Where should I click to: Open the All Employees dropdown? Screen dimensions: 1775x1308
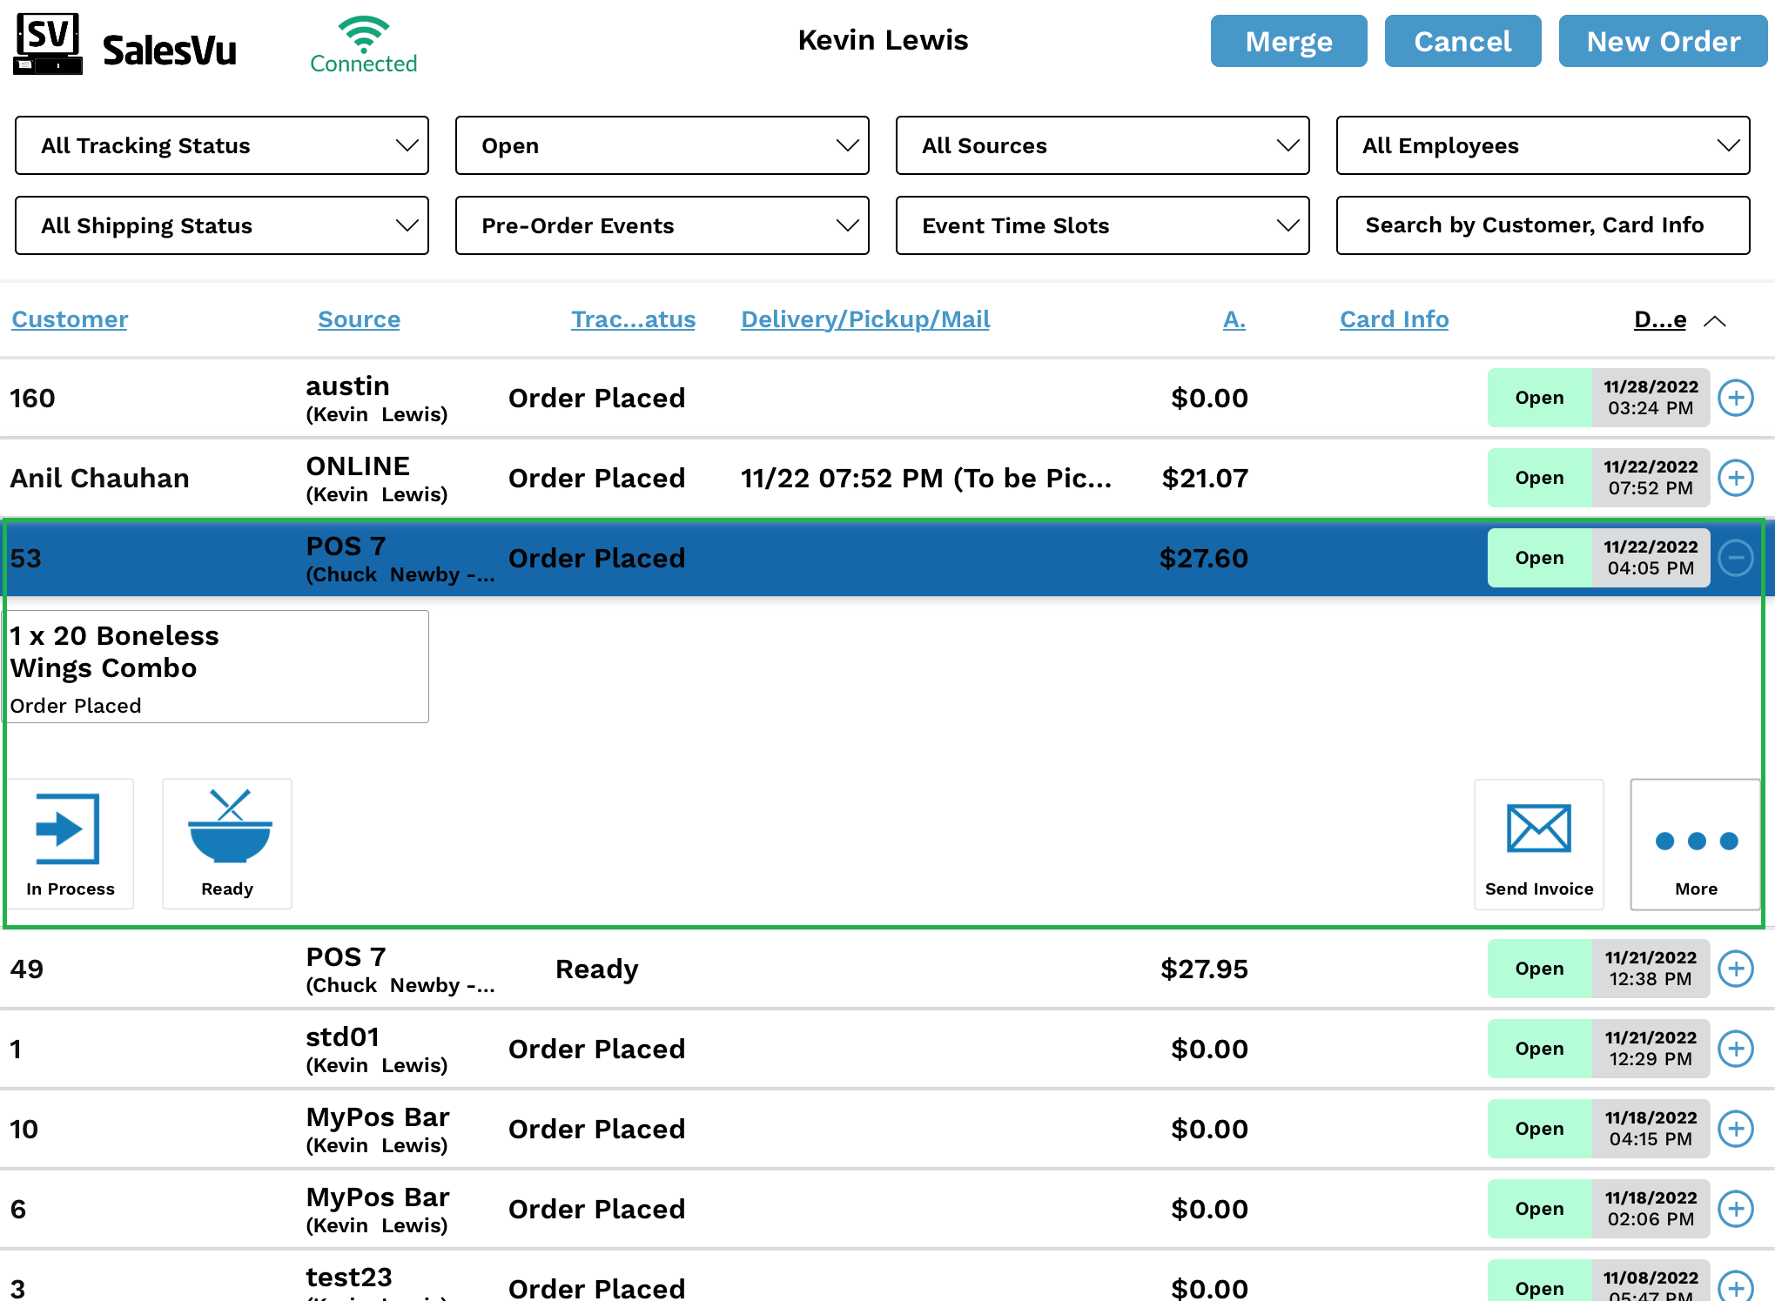pyautogui.click(x=1543, y=145)
